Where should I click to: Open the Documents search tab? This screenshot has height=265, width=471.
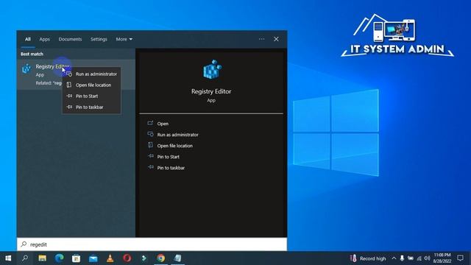tap(70, 39)
